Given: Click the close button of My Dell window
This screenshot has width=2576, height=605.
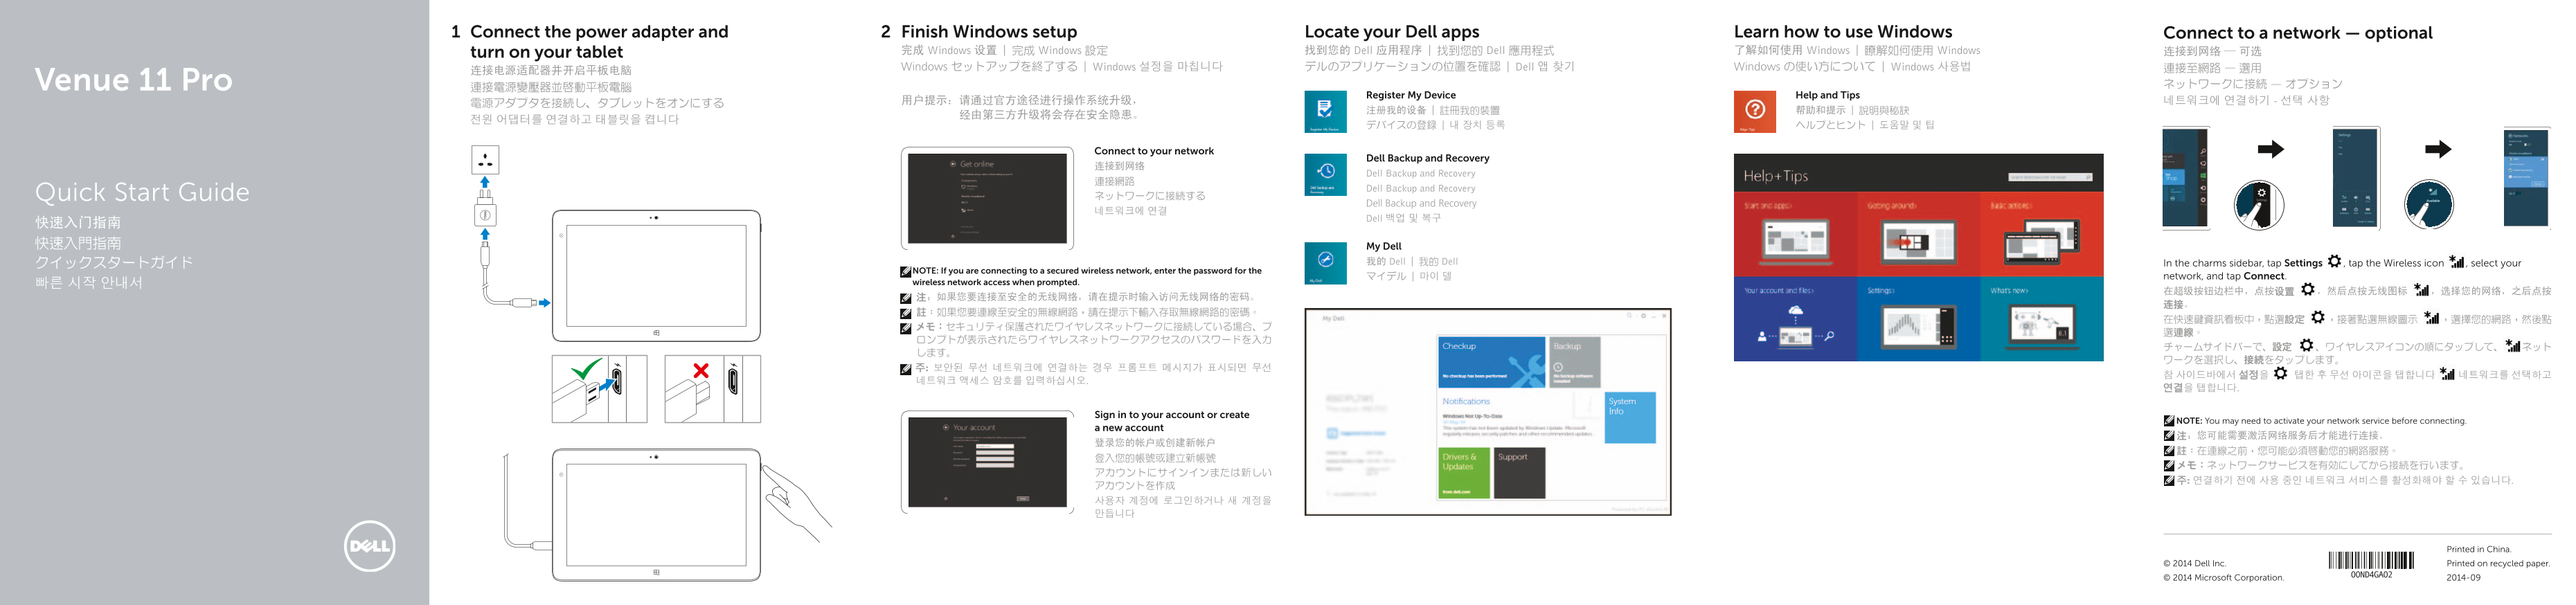Looking at the screenshot, I should 1664,316.
